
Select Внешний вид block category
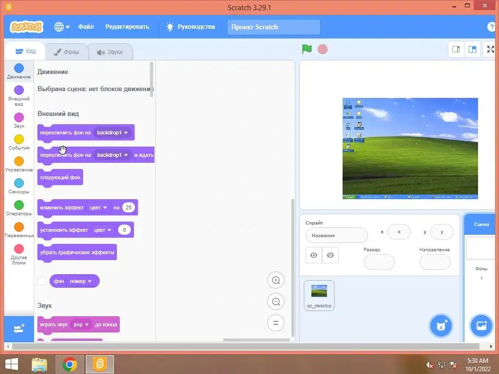click(19, 95)
